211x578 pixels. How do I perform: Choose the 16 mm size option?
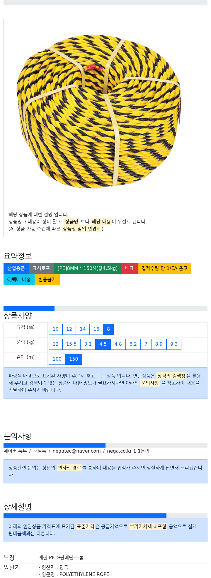[x=96, y=329]
